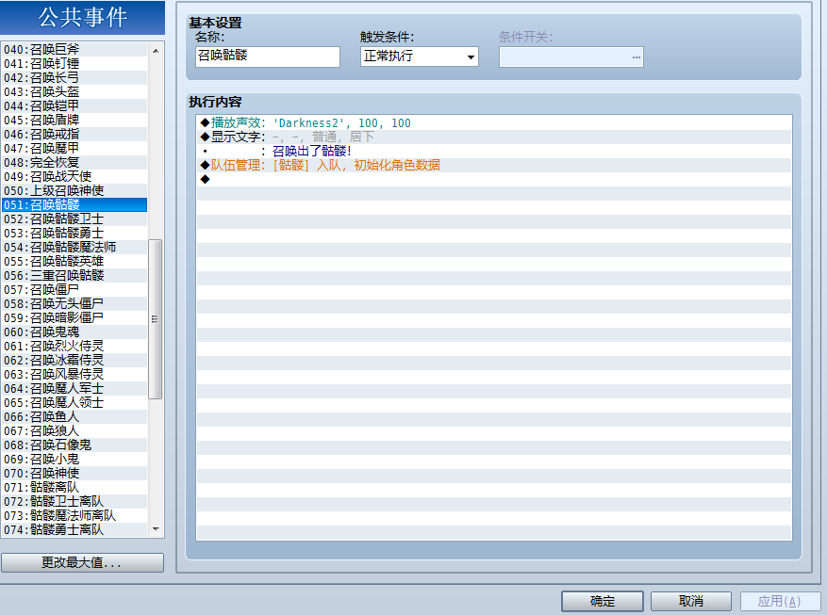This screenshot has width=827, height=615.
Task: Select list entry 060:召唤鬼魂
Action: [74, 332]
